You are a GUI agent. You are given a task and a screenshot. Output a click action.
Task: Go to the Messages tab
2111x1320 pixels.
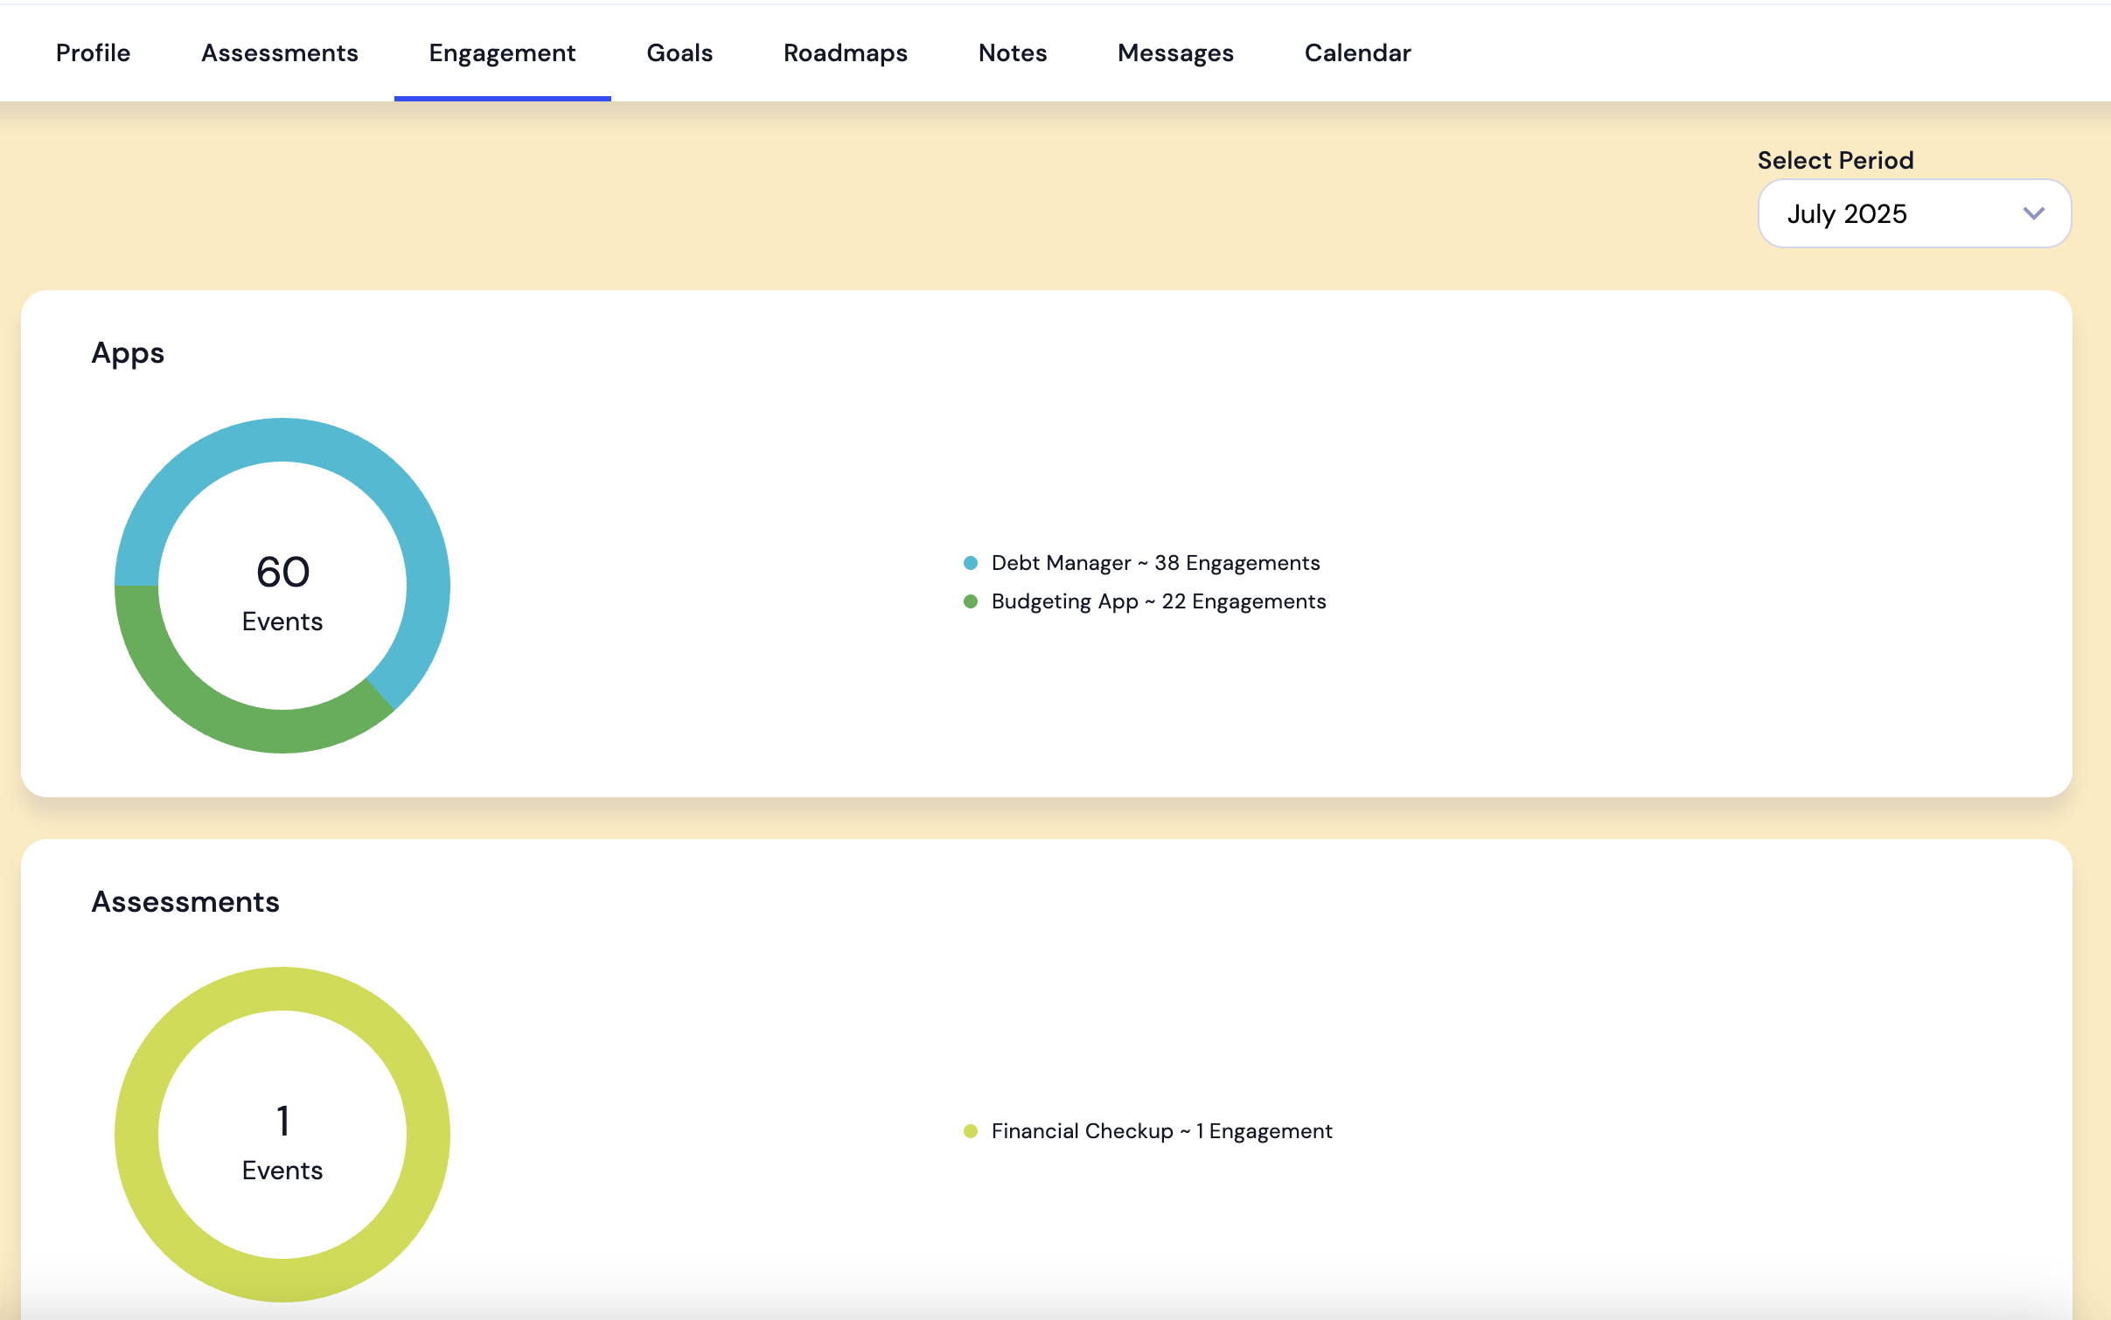click(x=1176, y=52)
